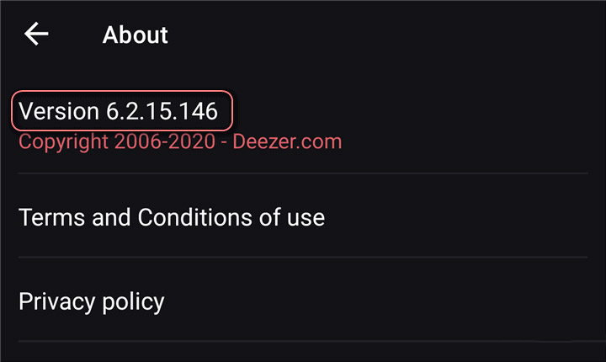Click divider line below Terms and Conditions
This screenshot has height=362, width=606.
point(303,257)
